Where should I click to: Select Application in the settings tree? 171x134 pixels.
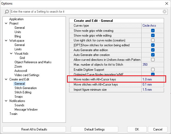[16, 19]
